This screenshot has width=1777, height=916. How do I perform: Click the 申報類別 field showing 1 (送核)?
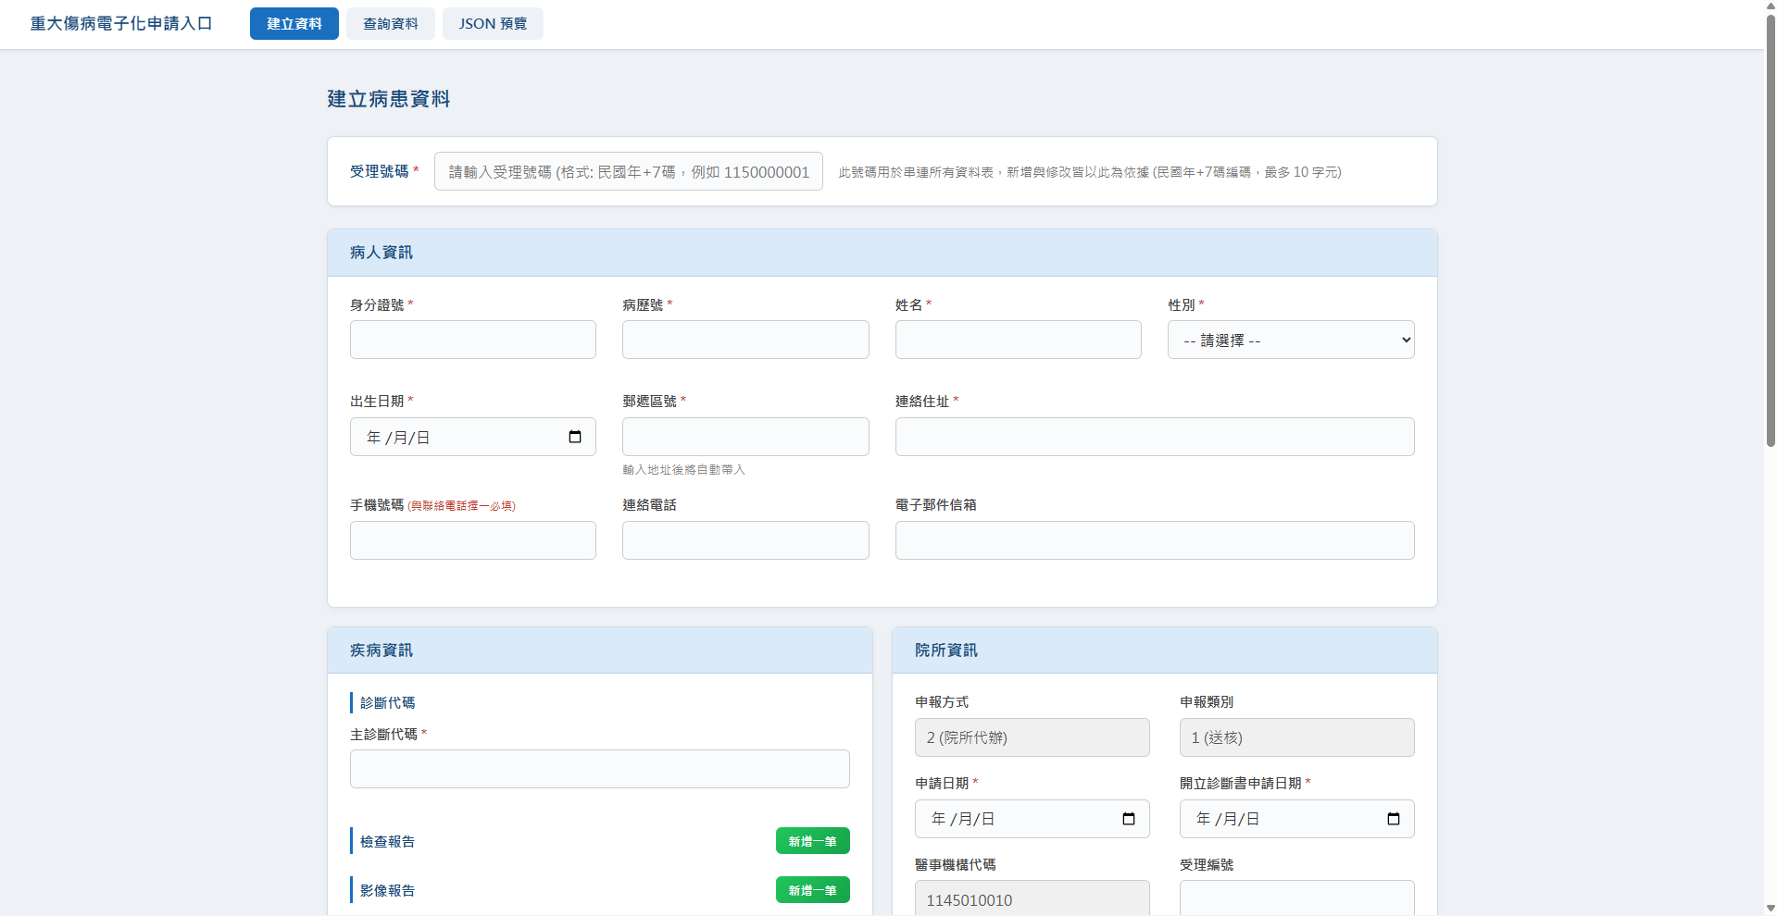tap(1297, 737)
